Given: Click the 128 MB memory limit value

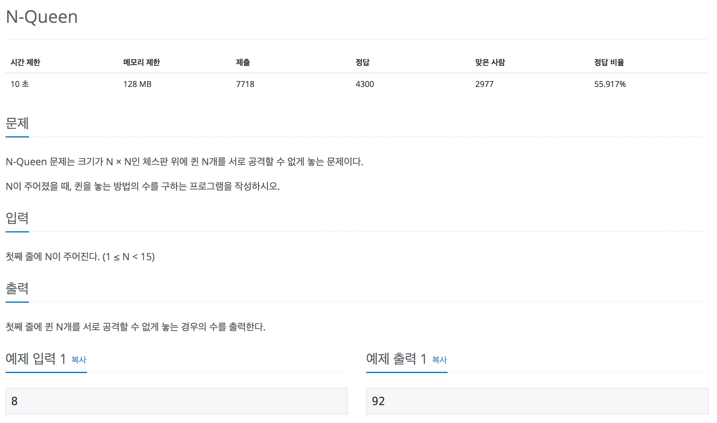Looking at the screenshot, I should [137, 84].
